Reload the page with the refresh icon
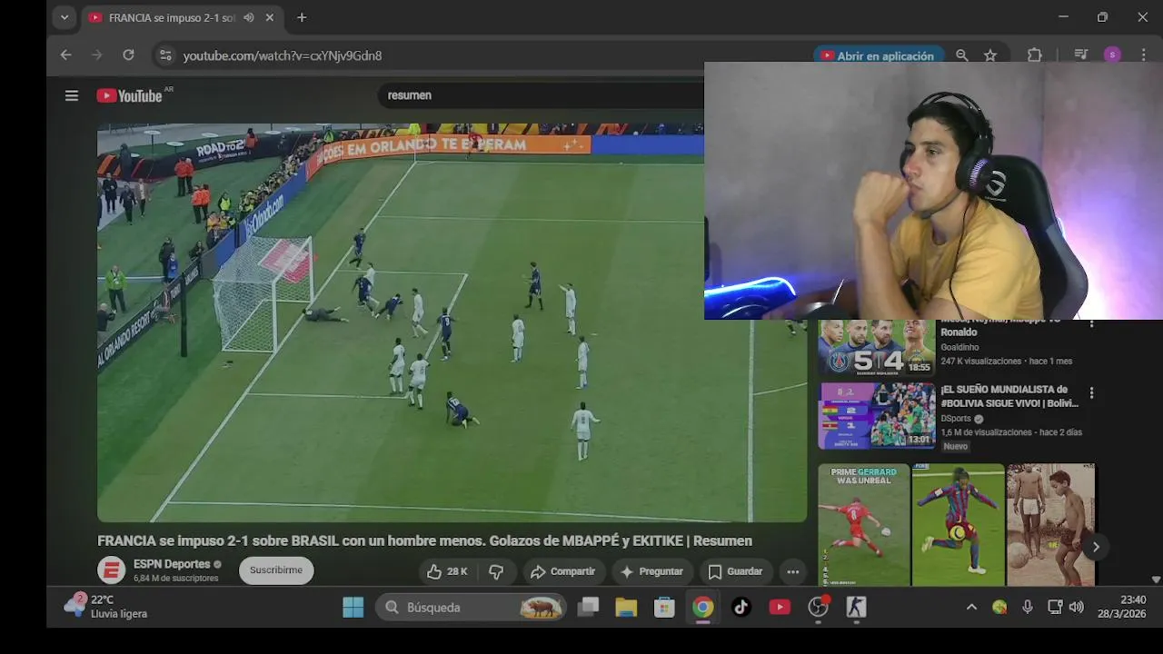Image resolution: width=1163 pixels, height=654 pixels. [x=128, y=55]
